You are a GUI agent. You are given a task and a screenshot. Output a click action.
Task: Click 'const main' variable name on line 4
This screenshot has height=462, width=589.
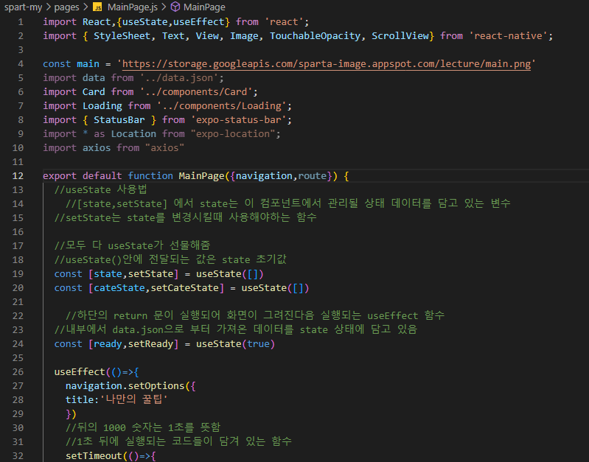[x=88, y=64]
